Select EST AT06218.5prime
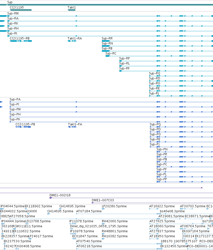 (x=89, y=246)
